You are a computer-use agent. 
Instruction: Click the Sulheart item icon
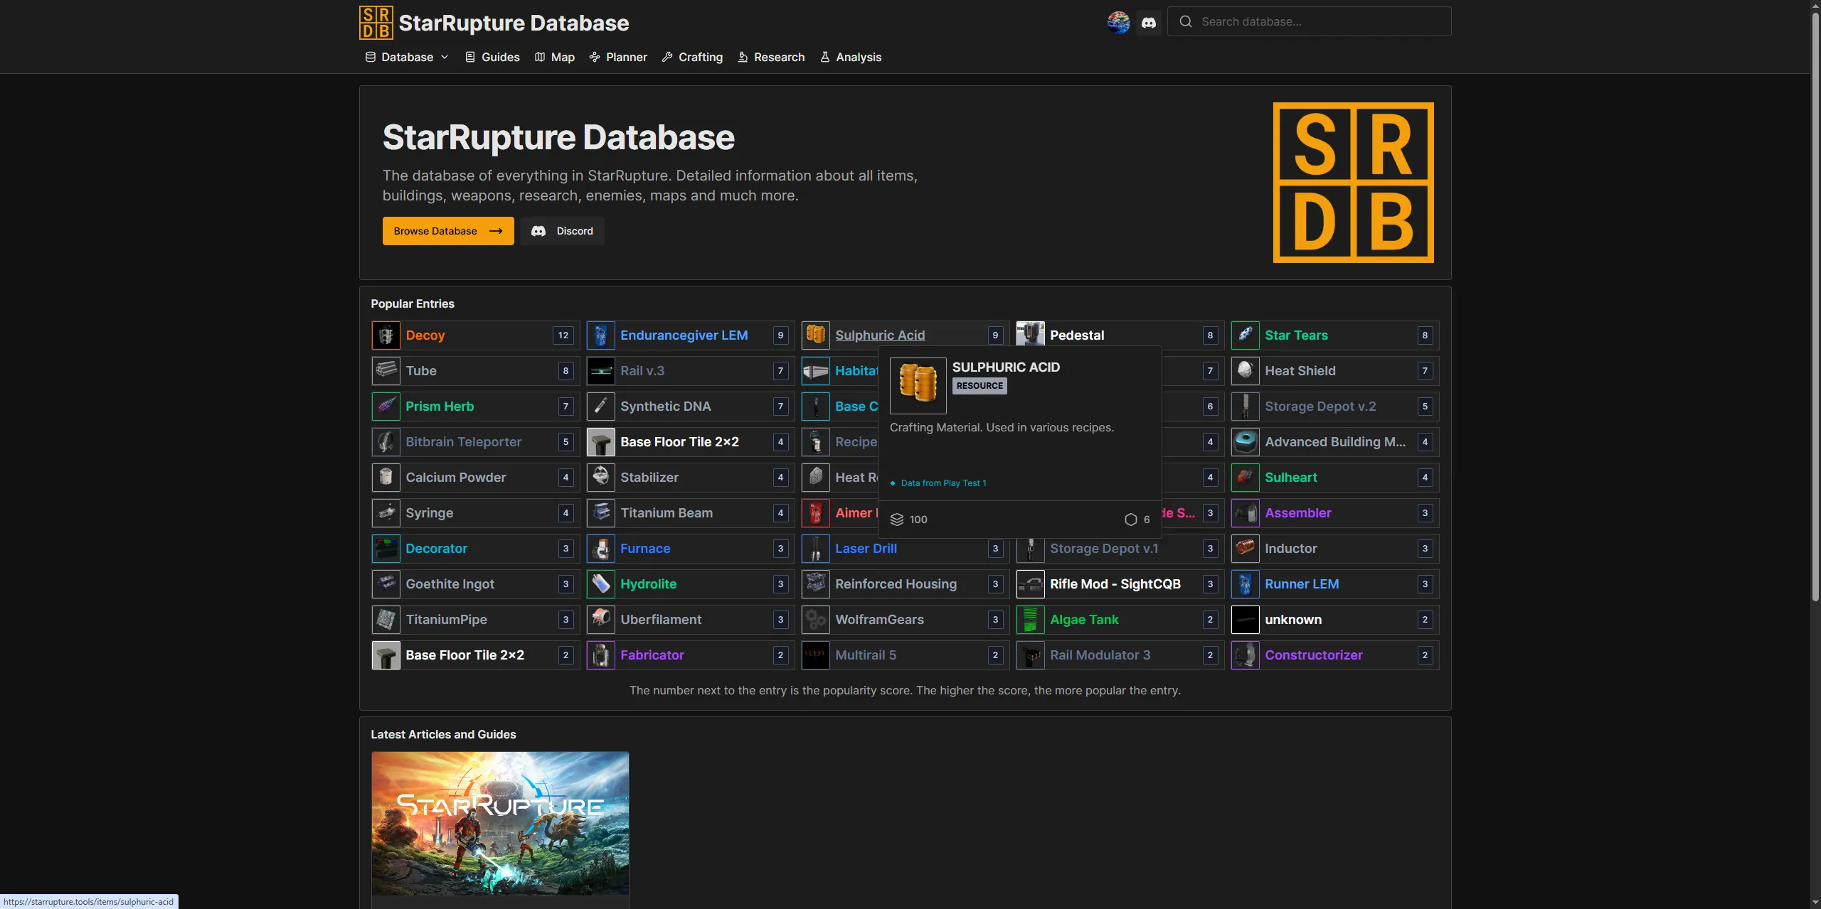tap(1246, 478)
